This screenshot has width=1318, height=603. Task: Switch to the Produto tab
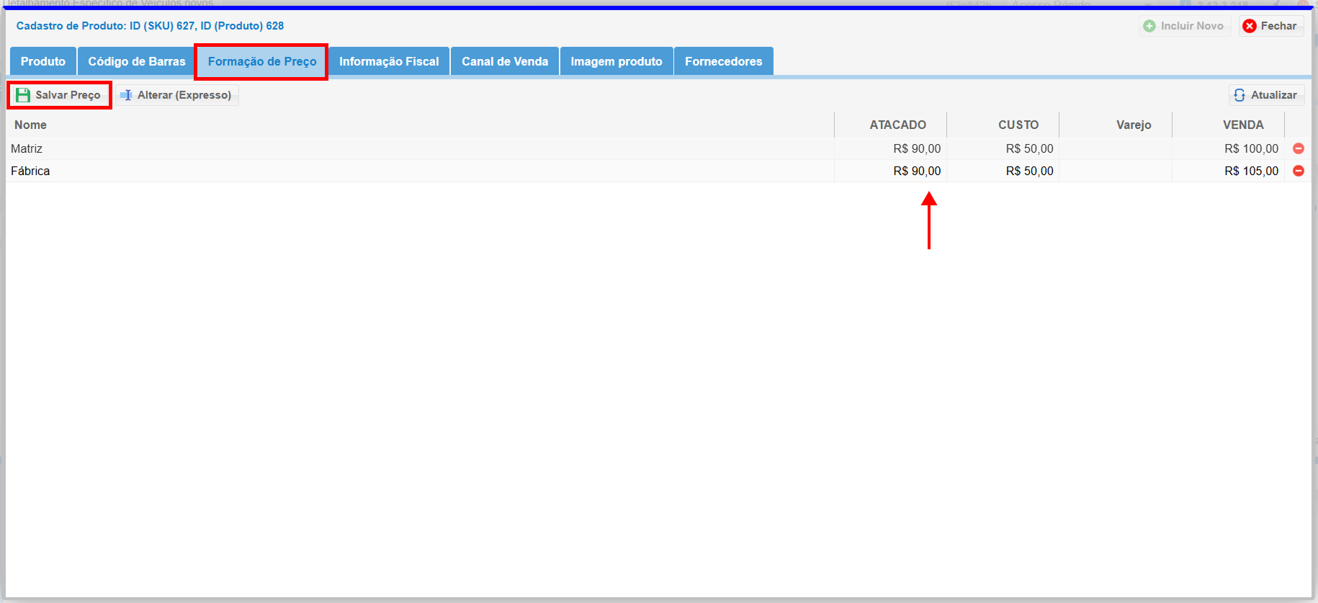pos(43,61)
